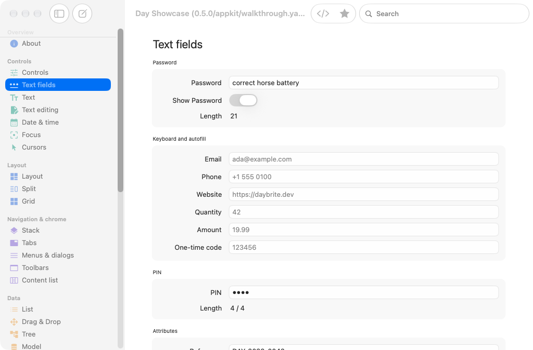
Task: Focus the Phone input field
Action: [x=364, y=177]
